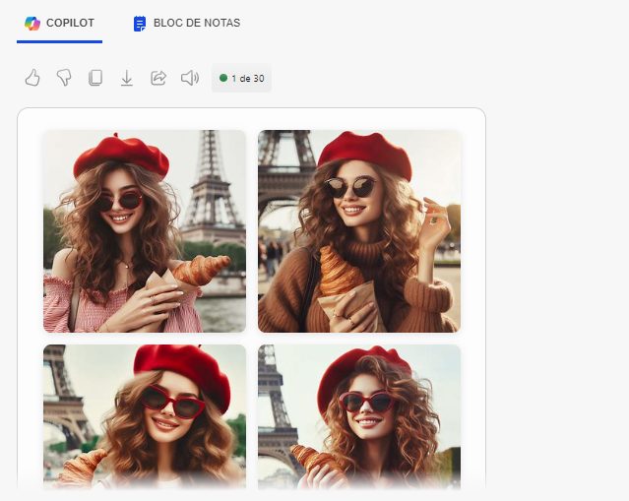629x501 pixels.
Task: Click the '1 de 30' response counter
Action: coord(241,78)
